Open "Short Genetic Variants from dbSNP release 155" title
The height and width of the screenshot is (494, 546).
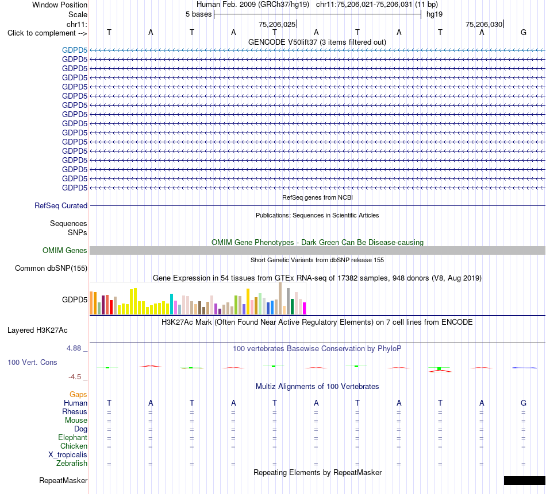pos(317,260)
